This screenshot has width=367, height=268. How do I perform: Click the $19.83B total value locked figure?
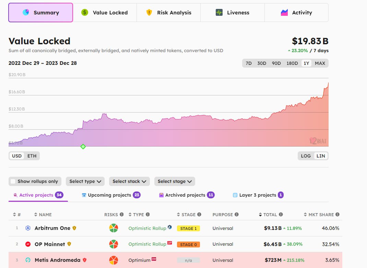click(310, 41)
